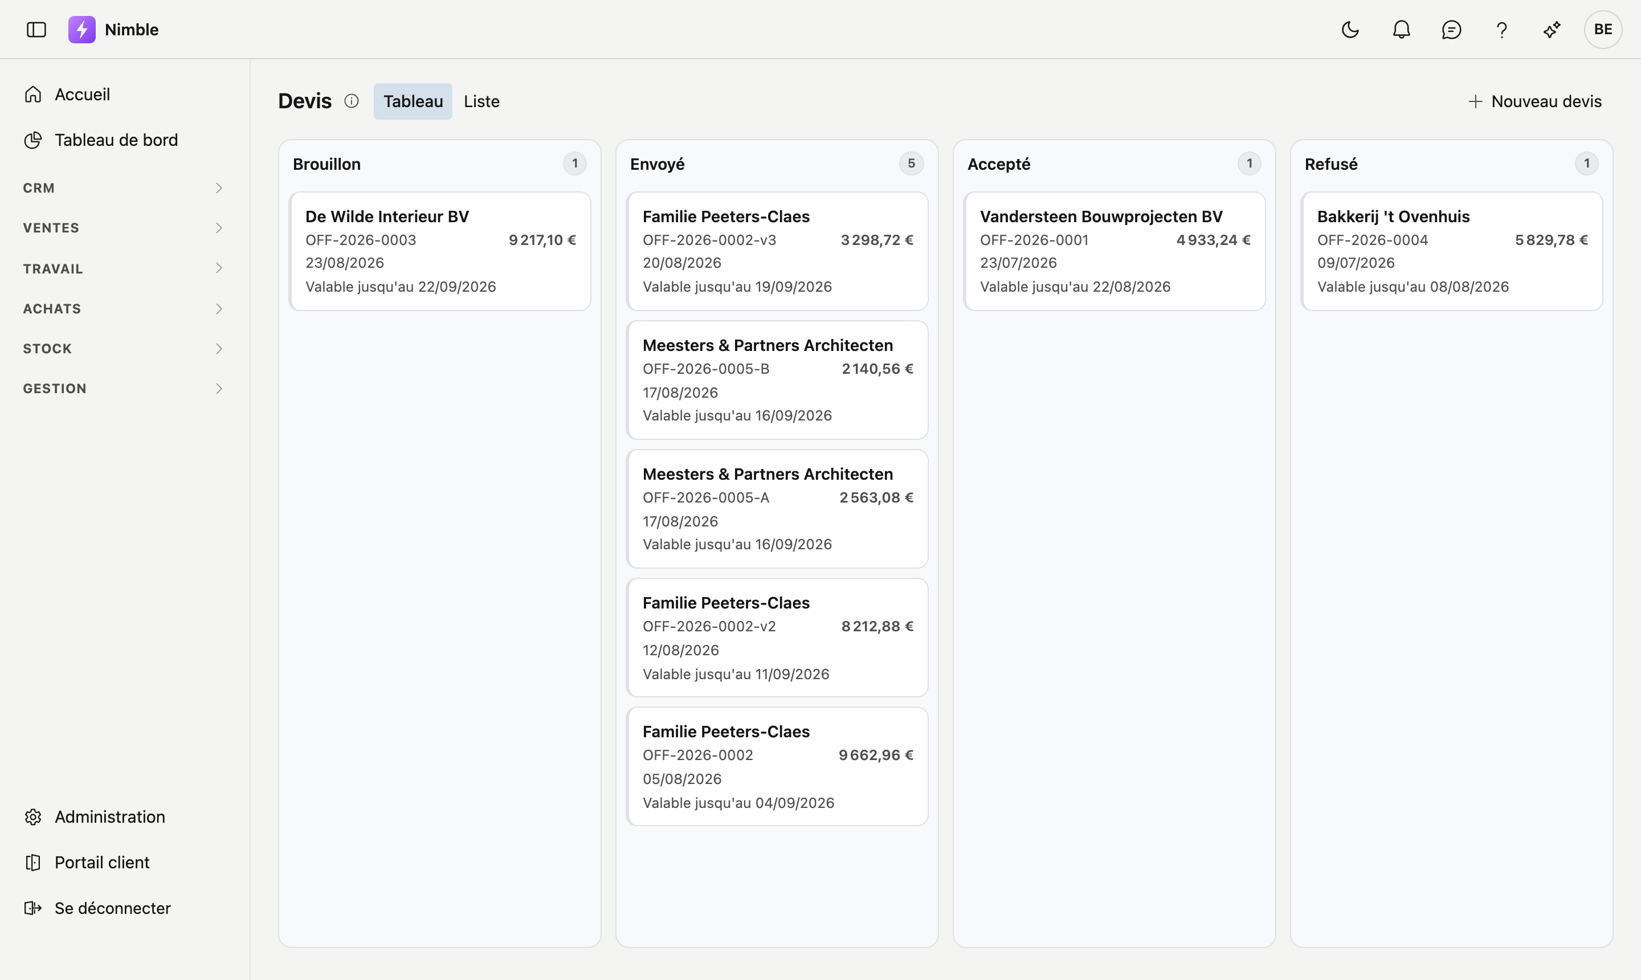The image size is (1641, 980).
Task: Click amount 9 662,96 €
Action: point(876,755)
